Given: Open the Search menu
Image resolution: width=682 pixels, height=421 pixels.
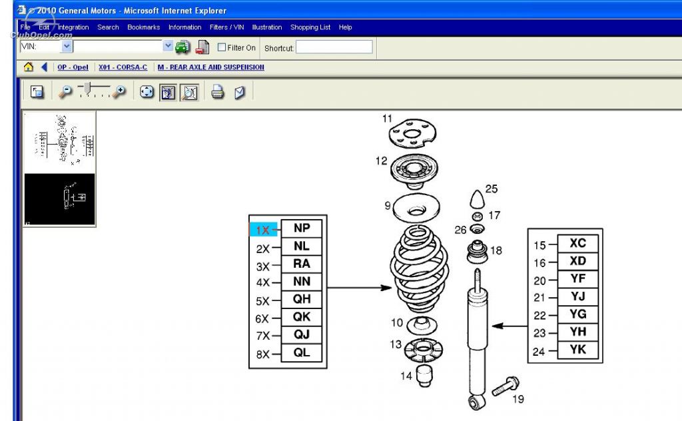Looking at the screenshot, I should coord(108,27).
